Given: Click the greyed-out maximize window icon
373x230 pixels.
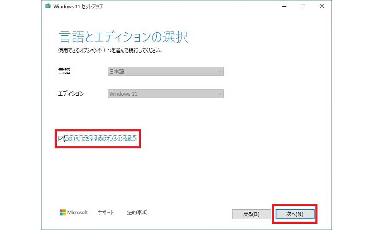Looking at the screenshot, I should tap(303, 6).
